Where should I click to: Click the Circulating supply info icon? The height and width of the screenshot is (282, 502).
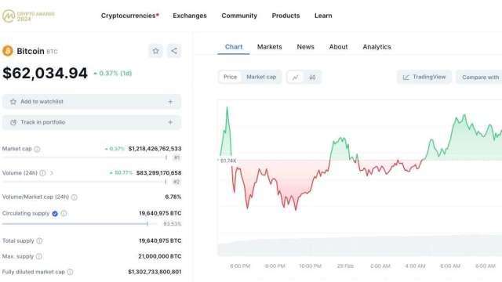(64, 213)
